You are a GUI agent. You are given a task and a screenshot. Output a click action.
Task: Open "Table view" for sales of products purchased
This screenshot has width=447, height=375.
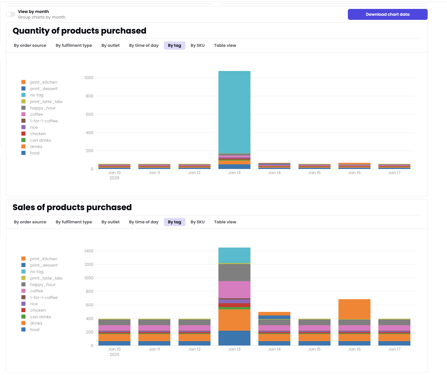point(225,222)
